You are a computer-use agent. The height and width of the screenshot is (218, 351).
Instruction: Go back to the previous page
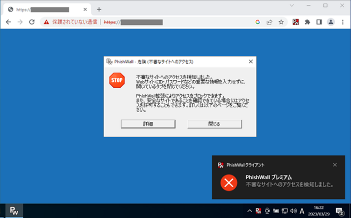pyautogui.click(x=8, y=22)
